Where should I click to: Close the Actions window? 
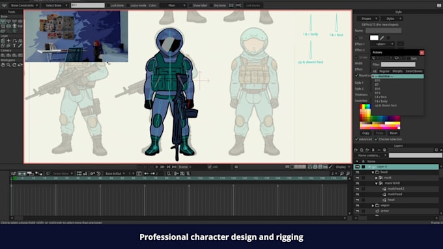pos(422,53)
